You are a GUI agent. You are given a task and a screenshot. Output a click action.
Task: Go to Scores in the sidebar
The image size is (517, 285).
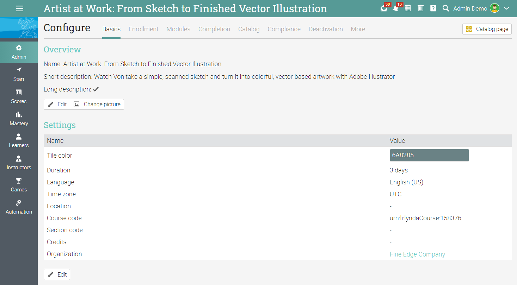click(x=19, y=96)
